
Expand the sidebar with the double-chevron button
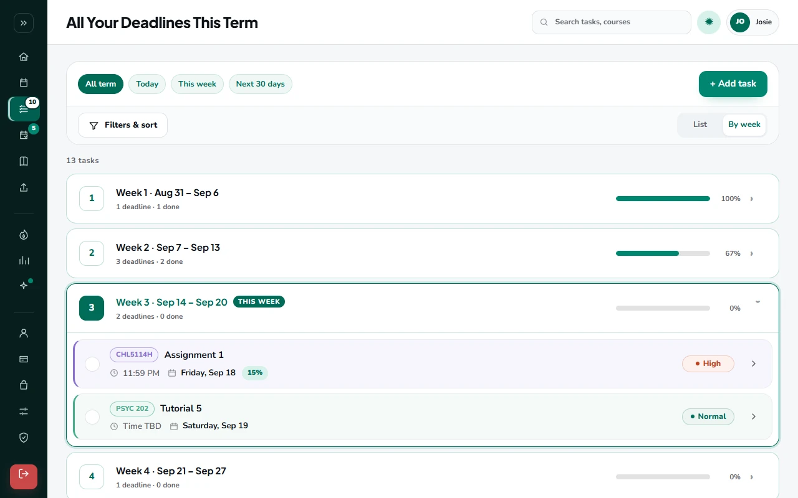point(24,23)
